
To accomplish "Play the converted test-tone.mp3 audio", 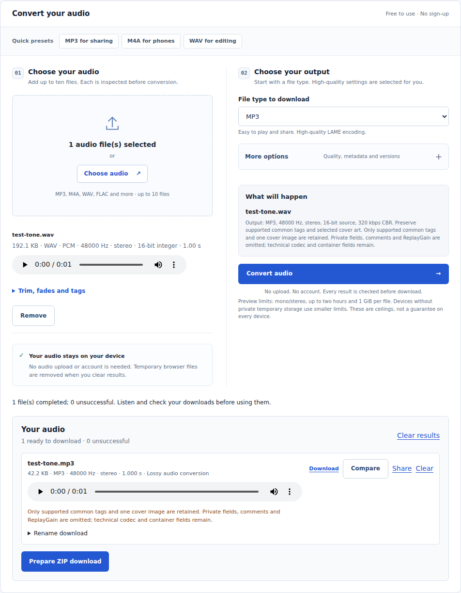I will 40,492.
